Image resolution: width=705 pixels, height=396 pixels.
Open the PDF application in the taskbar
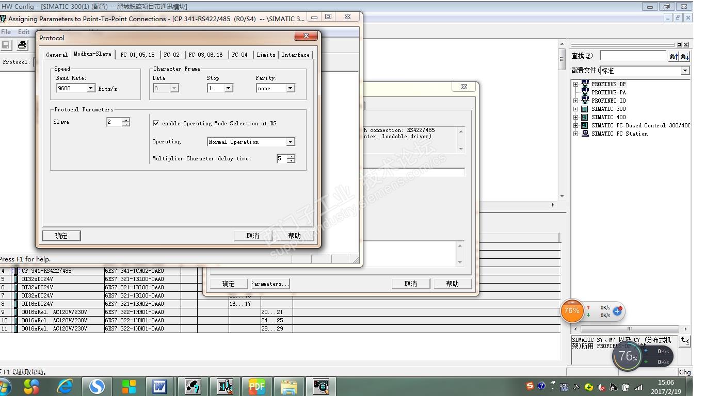pos(257,386)
